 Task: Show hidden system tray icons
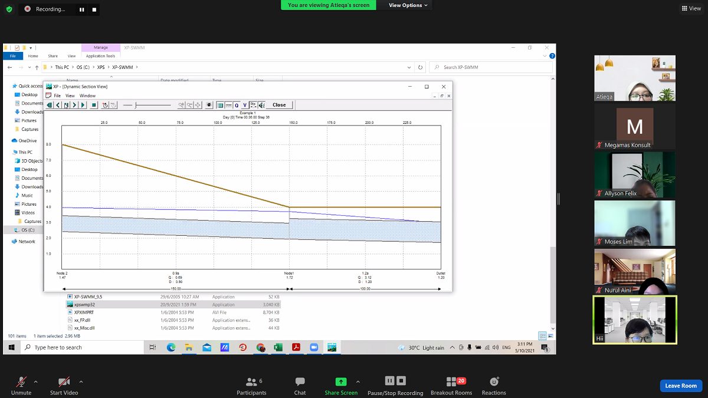coord(452,347)
